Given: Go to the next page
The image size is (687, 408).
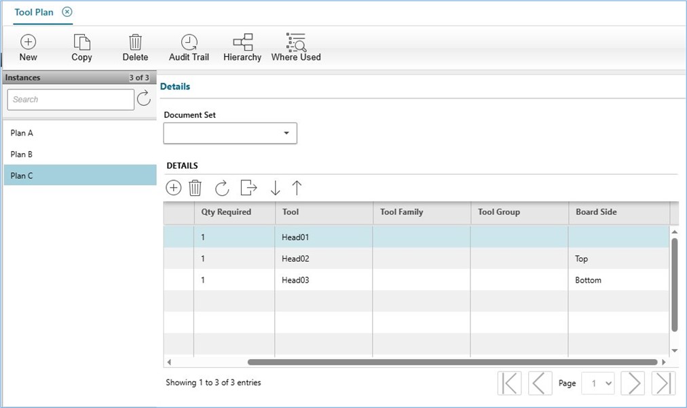Looking at the screenshot, I should point(632,384).
